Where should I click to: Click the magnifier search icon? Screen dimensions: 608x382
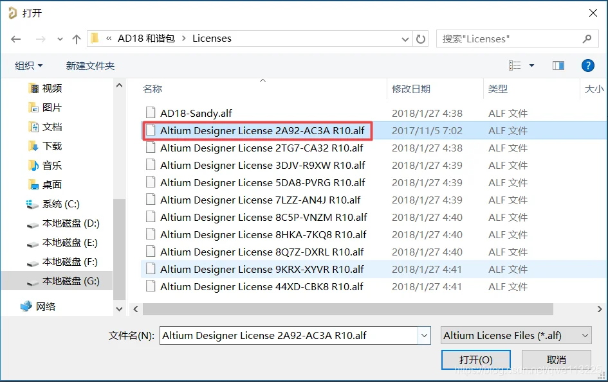tap(587, 39)
